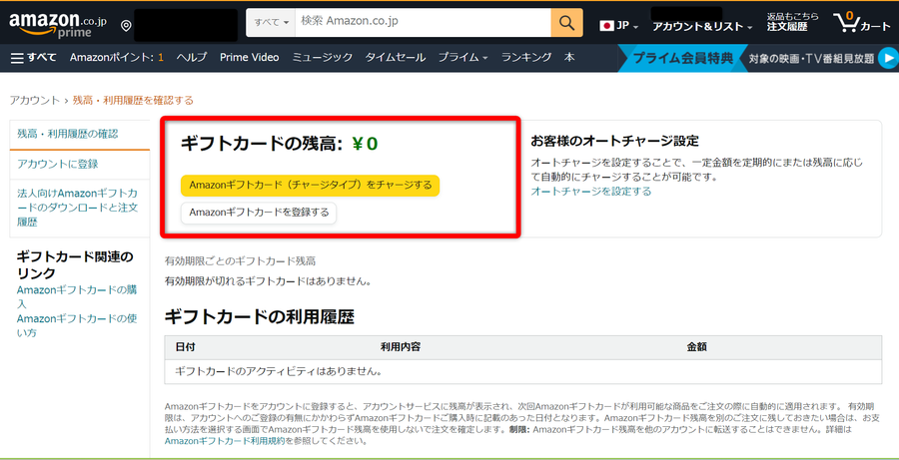
Task: Click 対象の映画・TV番組見放題 banner text
Action: tap(811, 58)
